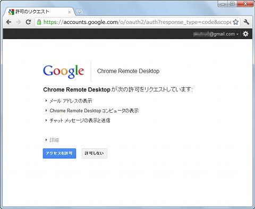This screenshot has height=209, width=255.
Task: Go back with the browser back arrow
Action: tap(8, 22)
